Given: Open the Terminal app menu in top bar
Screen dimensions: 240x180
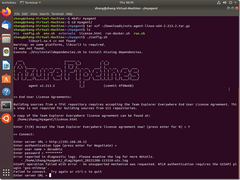Looking at the screenshot, I should 31,3.
